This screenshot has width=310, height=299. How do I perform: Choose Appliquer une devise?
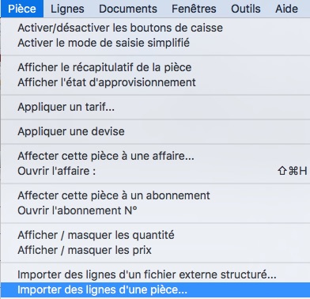point(156,131)
